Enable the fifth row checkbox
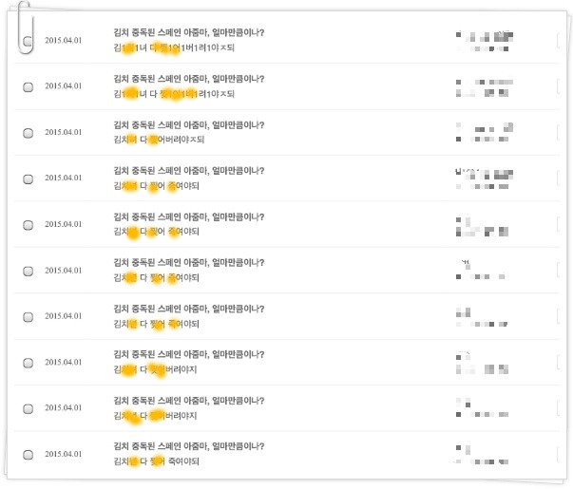573x489 pixels. 29,225
